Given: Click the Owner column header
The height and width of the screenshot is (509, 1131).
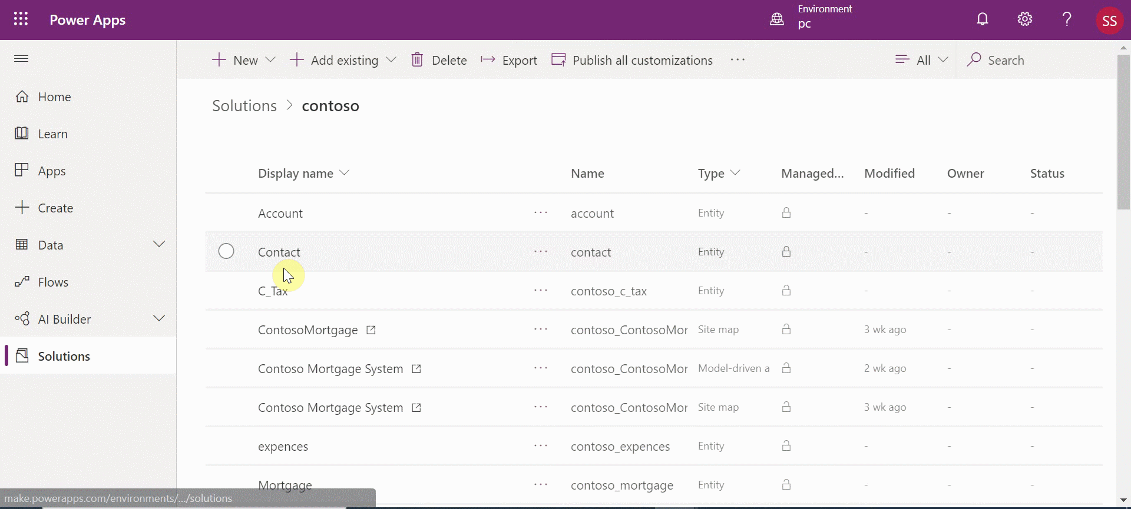Looking at the screenshot, I should [965, 173].
